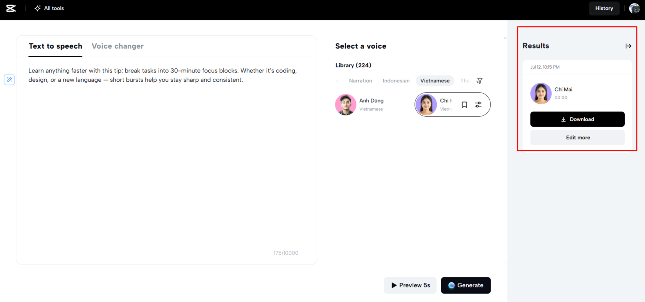
Task: Select the Anh Dũng voice
Action: [x=360, y=105]
